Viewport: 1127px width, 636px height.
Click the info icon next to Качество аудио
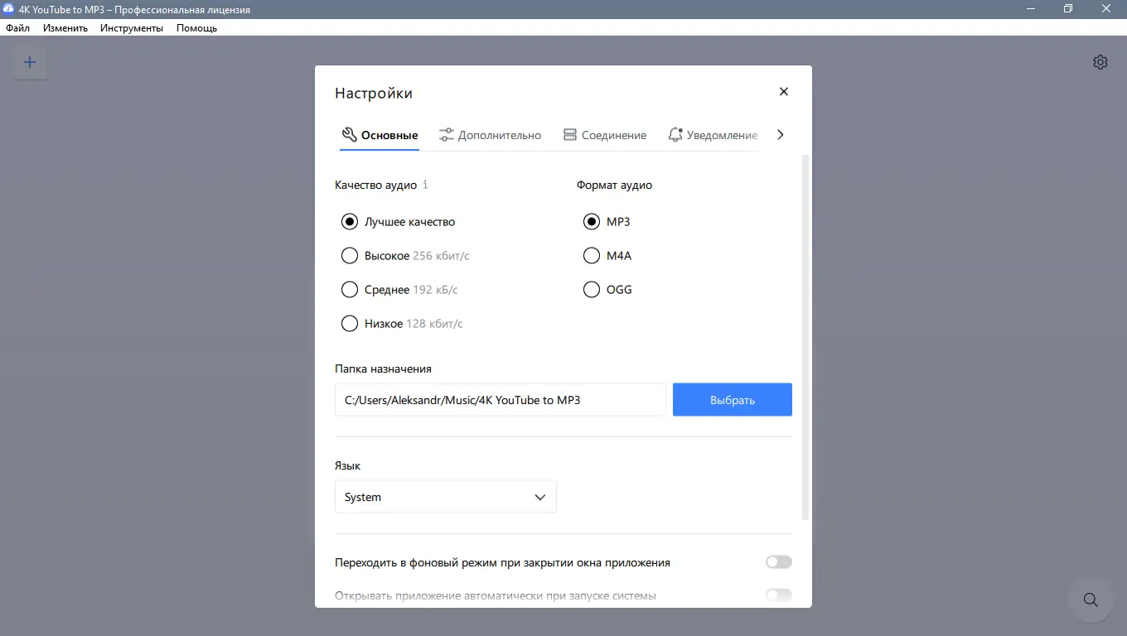425,185
